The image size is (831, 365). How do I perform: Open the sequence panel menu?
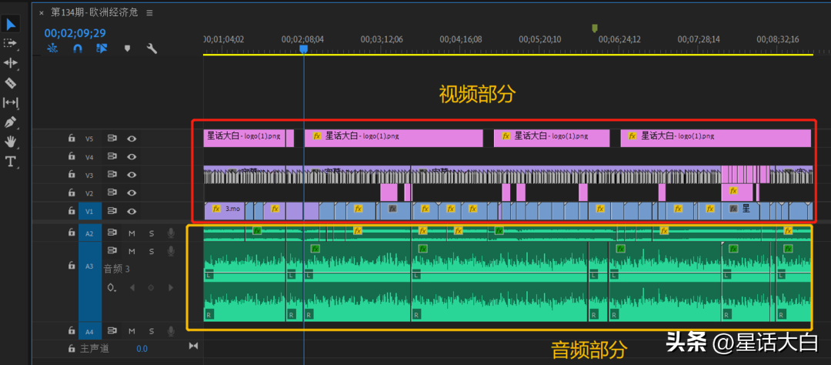point(149,13)
